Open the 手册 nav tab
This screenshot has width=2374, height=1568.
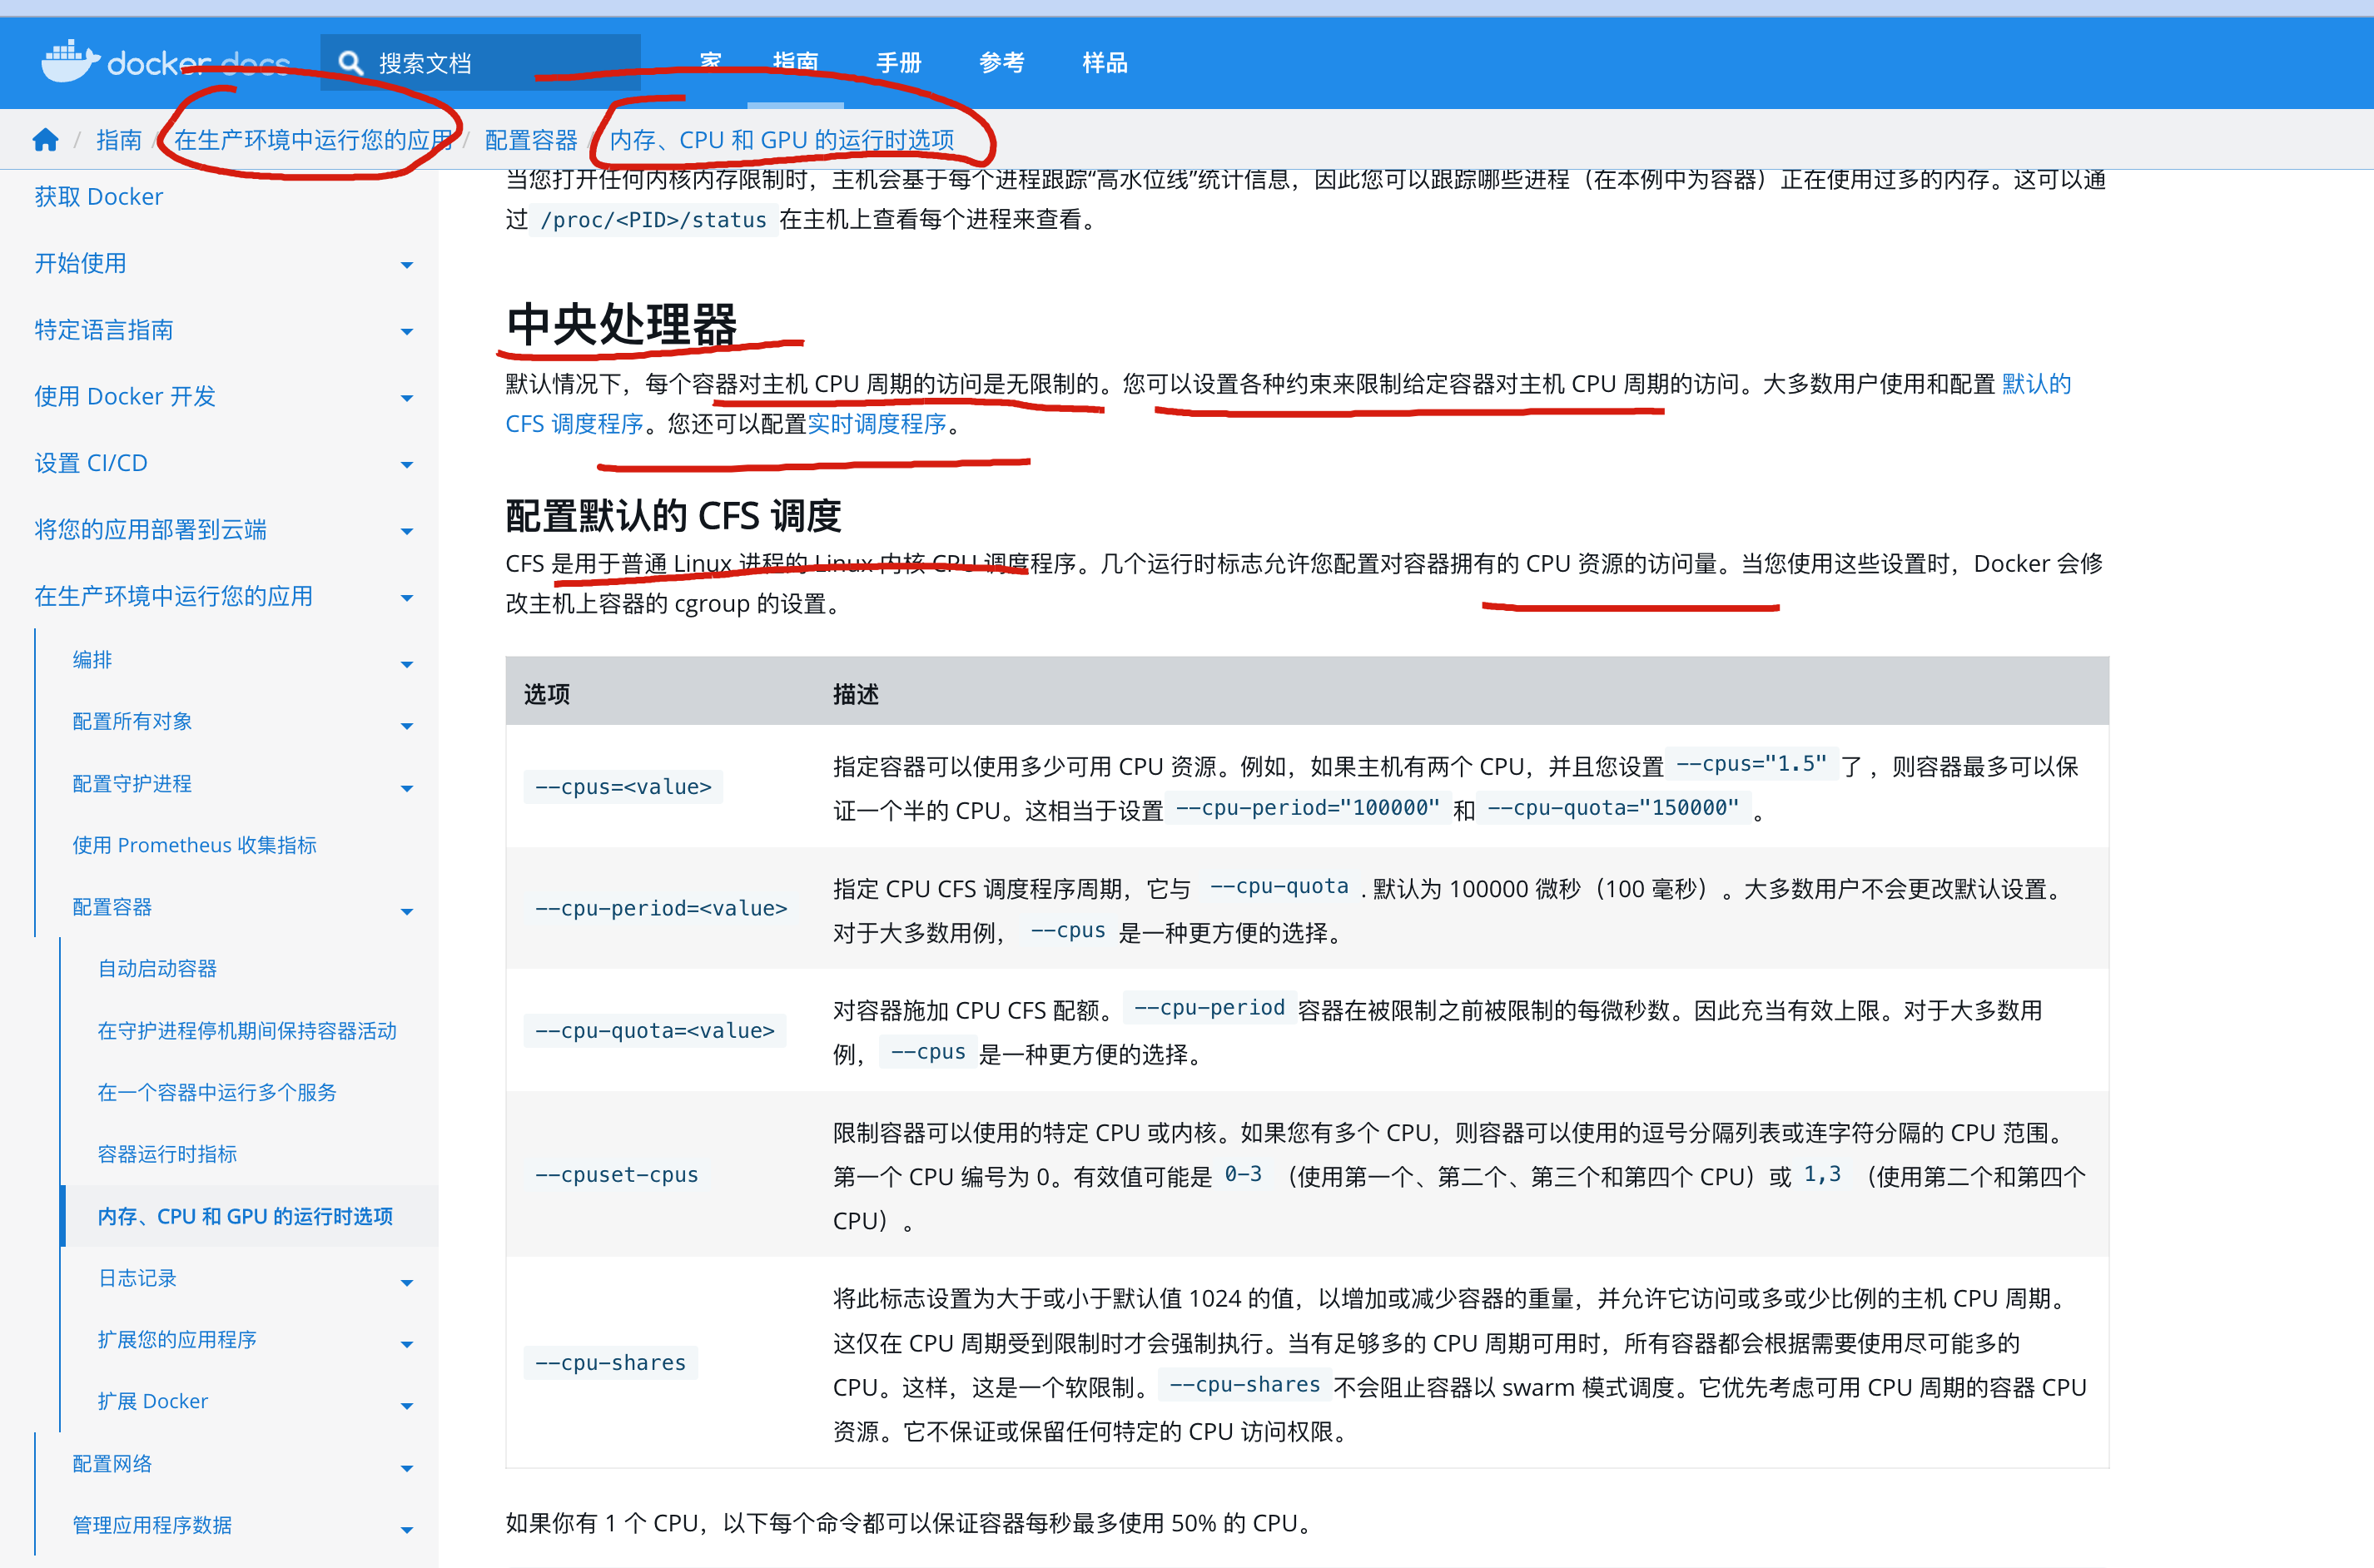click(898, 63)
